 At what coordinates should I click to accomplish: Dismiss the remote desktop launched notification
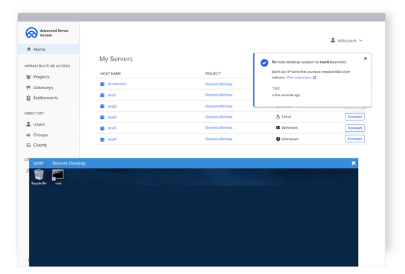pyautogui.click(x=366, y=59)
